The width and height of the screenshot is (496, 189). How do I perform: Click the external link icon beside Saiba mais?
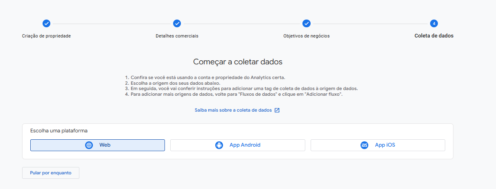point(277,110)
